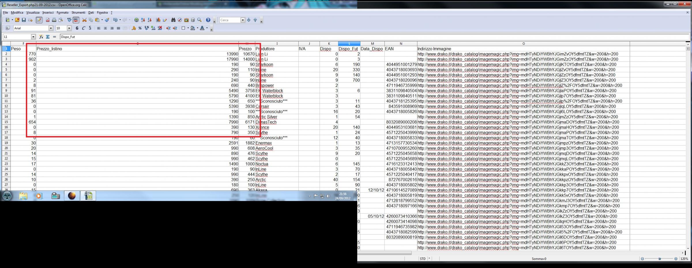Open Find & Replace binoculars
The height and width of the screenshot is (268, 692).
point(173,20)
